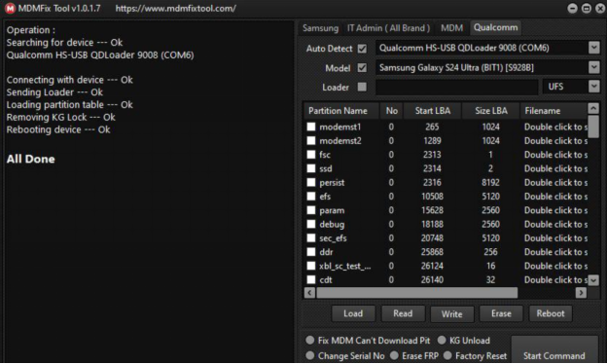The image size is (607, 364).
Task: Expand the COM port device dropdown
Action: 593,48
